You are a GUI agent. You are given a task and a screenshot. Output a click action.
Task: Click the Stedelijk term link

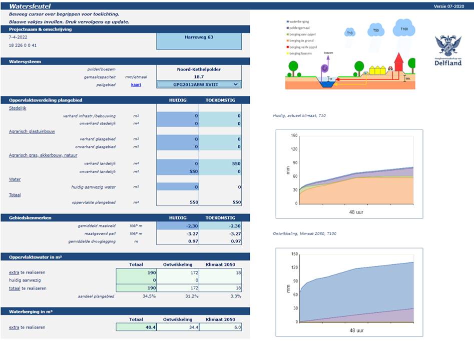coord(18,108)
